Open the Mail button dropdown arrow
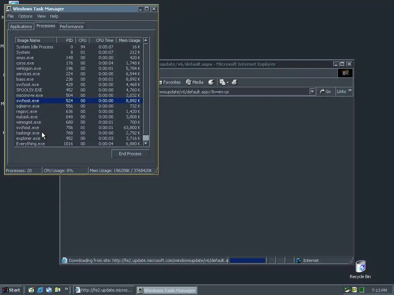394x295 pixels. point(227,82)
